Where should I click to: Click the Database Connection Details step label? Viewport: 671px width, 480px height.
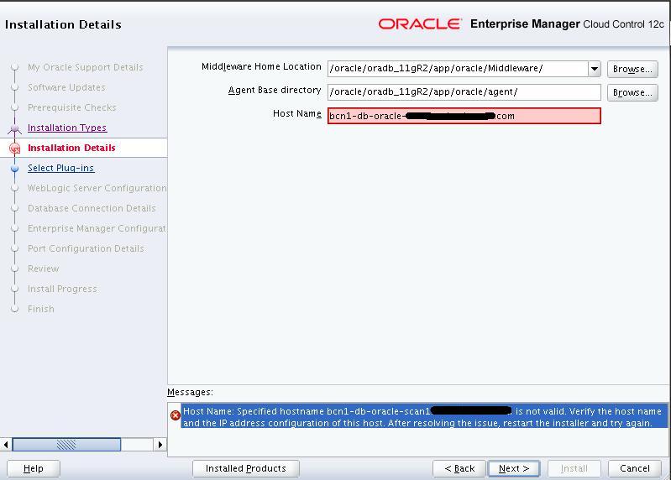click(x=92, y=208)
